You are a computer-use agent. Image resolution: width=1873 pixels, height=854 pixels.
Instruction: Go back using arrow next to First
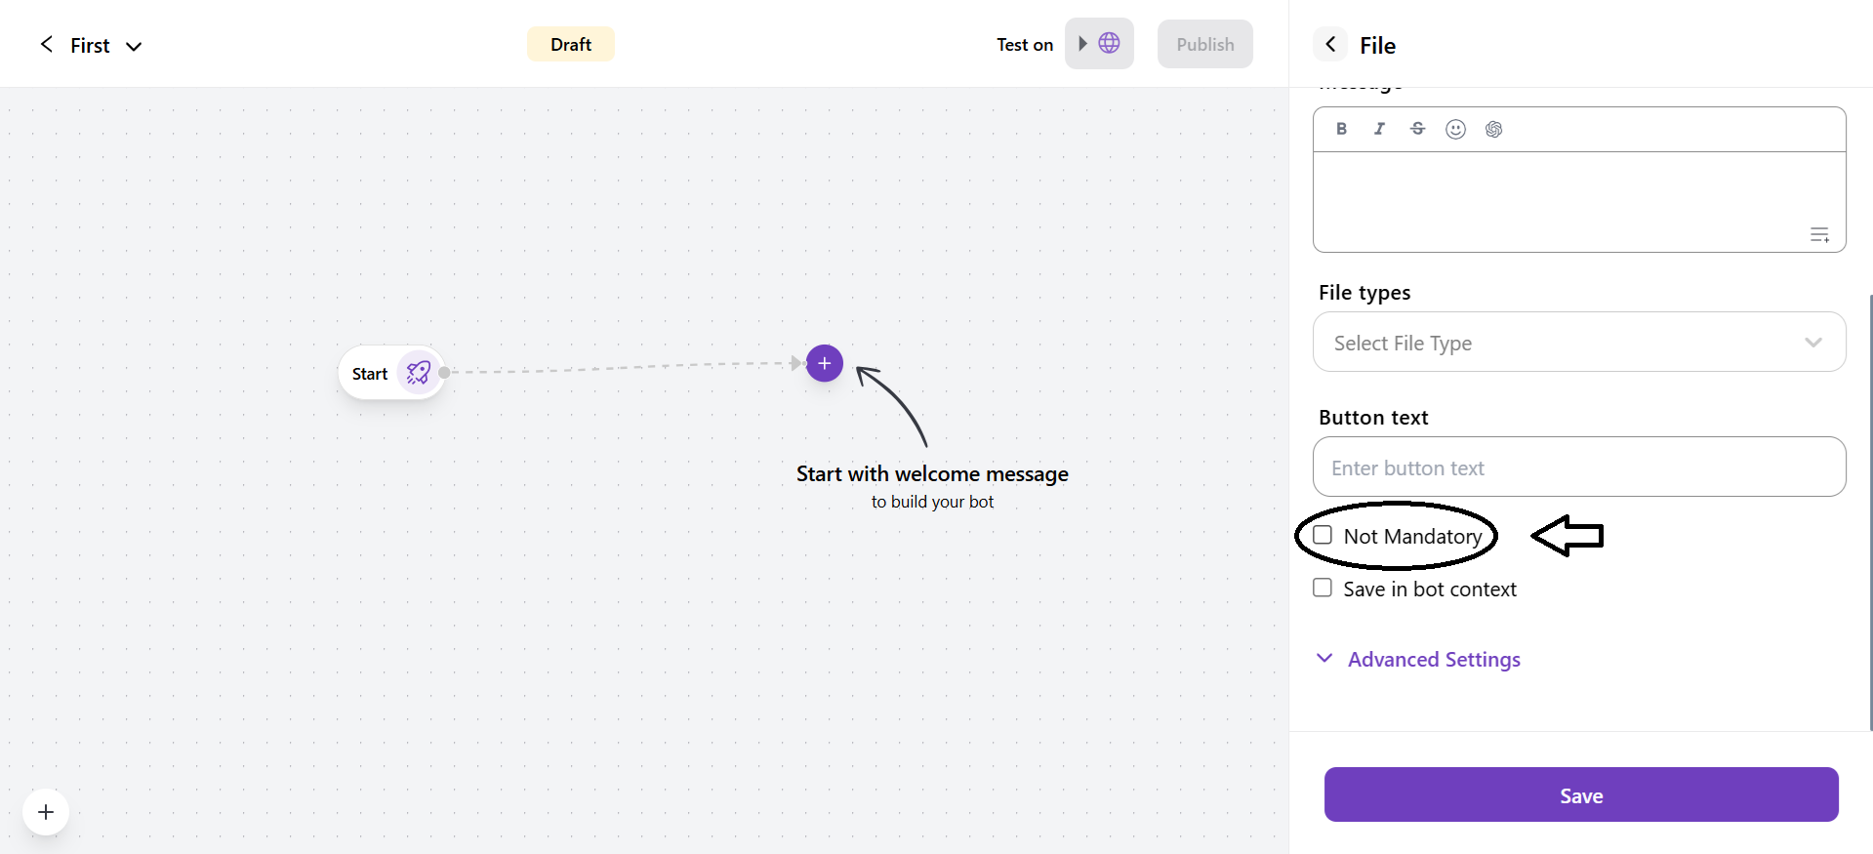pyautogui.click(x=46, y=45)
